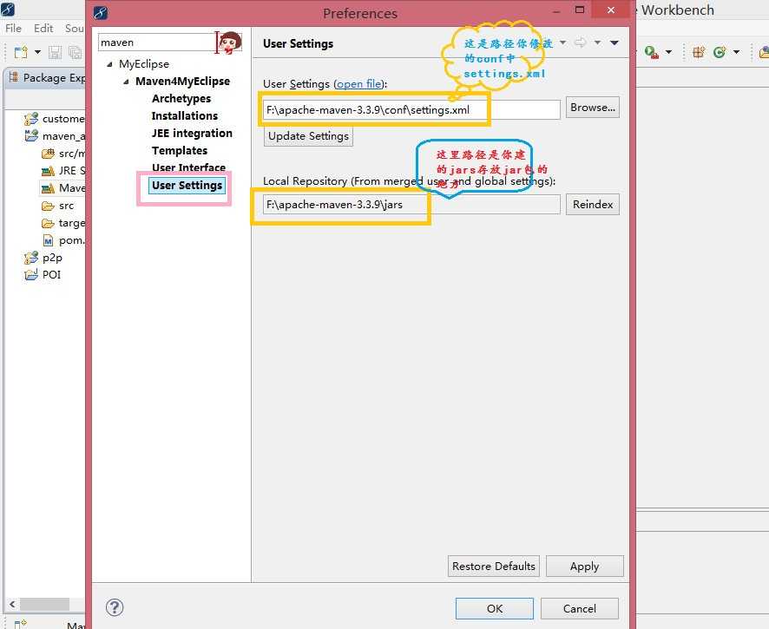This screenshot has width=769, height=629.
Task: Select the src folder icon
Action: click(48, 206)
